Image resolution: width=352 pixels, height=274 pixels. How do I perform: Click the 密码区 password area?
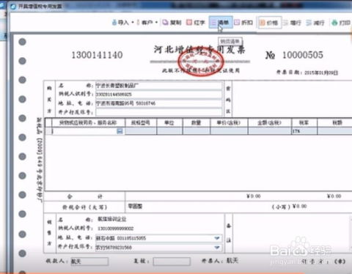(292, 98)
